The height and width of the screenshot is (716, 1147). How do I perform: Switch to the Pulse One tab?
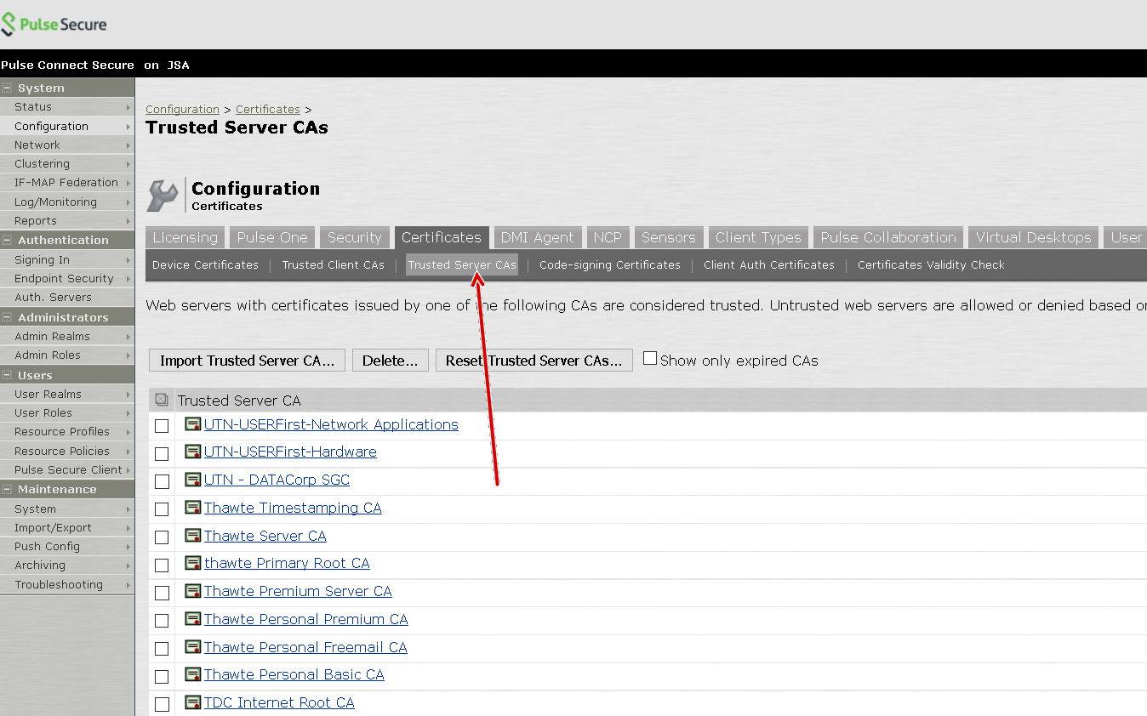click(x=272, y=237)
